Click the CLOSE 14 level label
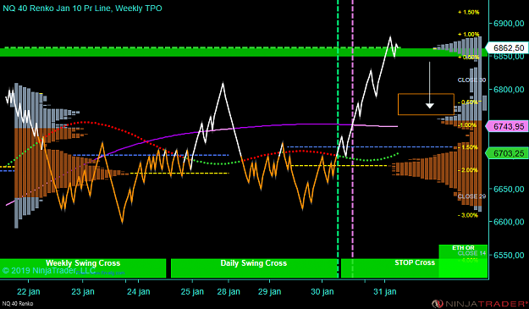The height and width of the screenshot is (309, 529). click(471, 253)
